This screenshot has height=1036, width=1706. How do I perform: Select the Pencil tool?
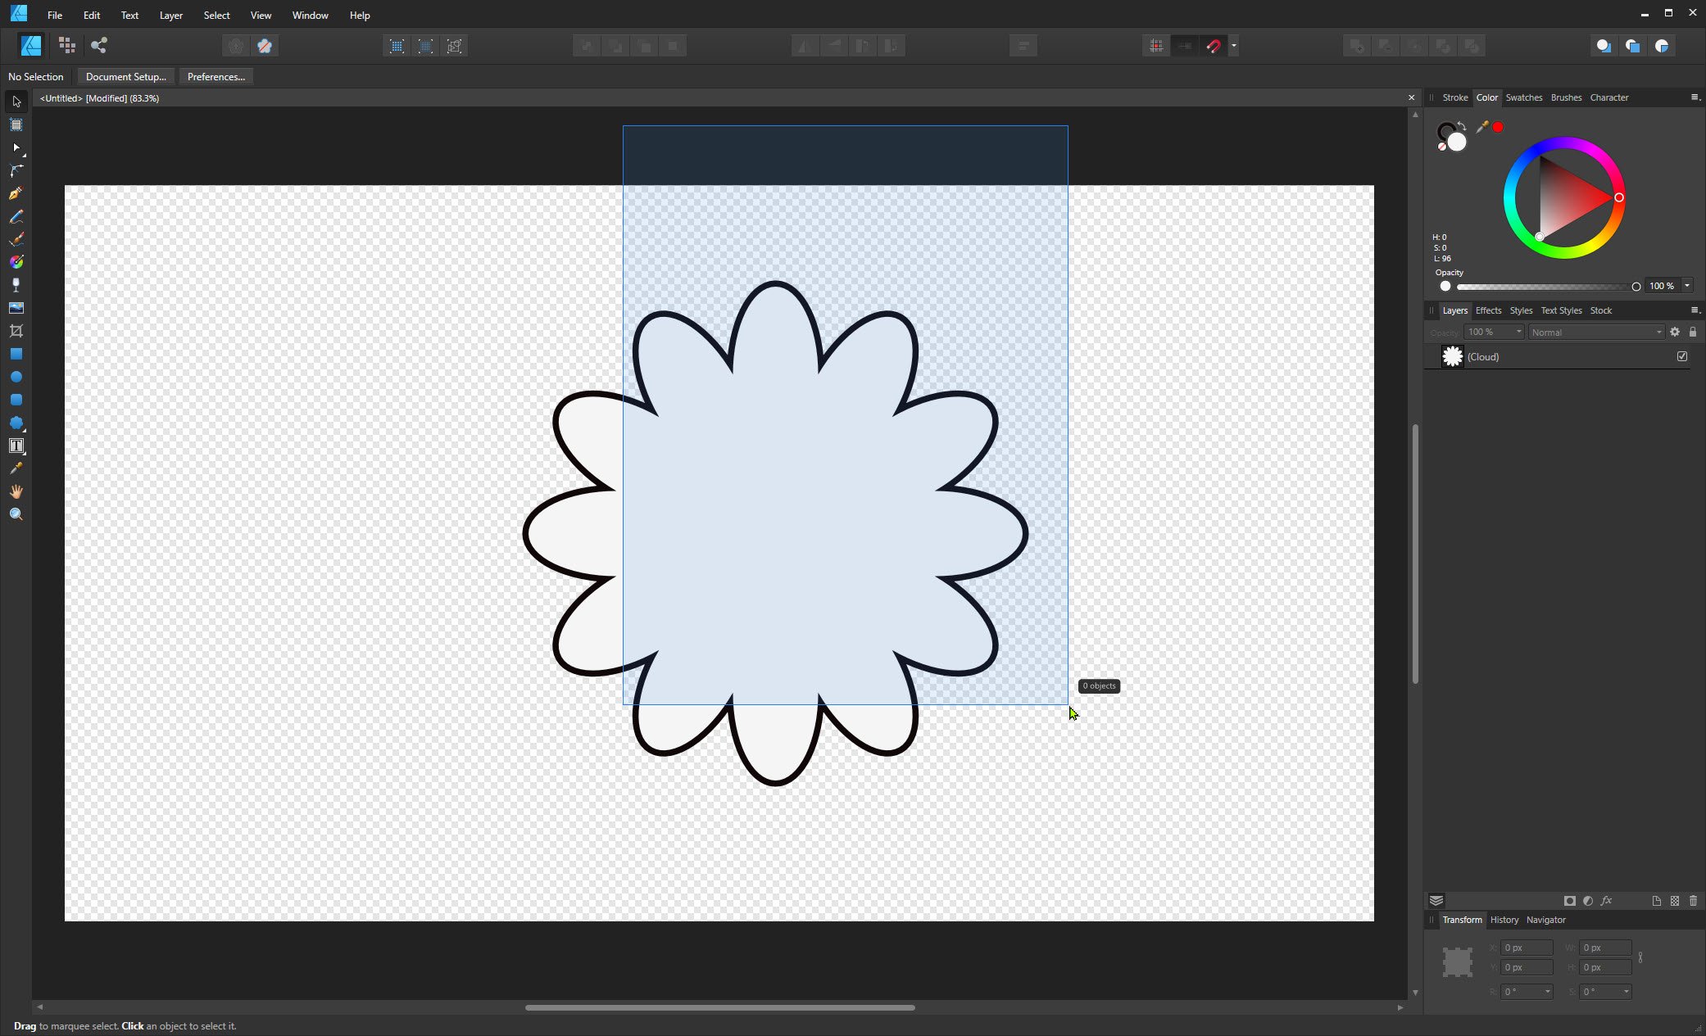click(16, 216)
